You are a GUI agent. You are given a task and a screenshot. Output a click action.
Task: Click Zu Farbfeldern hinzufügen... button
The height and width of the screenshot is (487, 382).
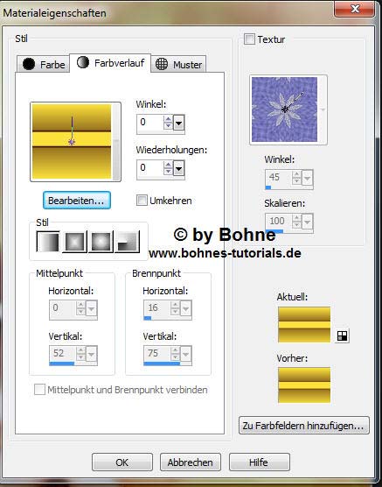[304, 426]
